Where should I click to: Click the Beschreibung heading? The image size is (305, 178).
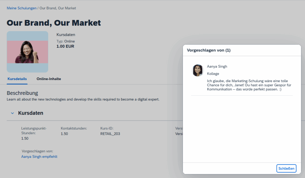22,93
